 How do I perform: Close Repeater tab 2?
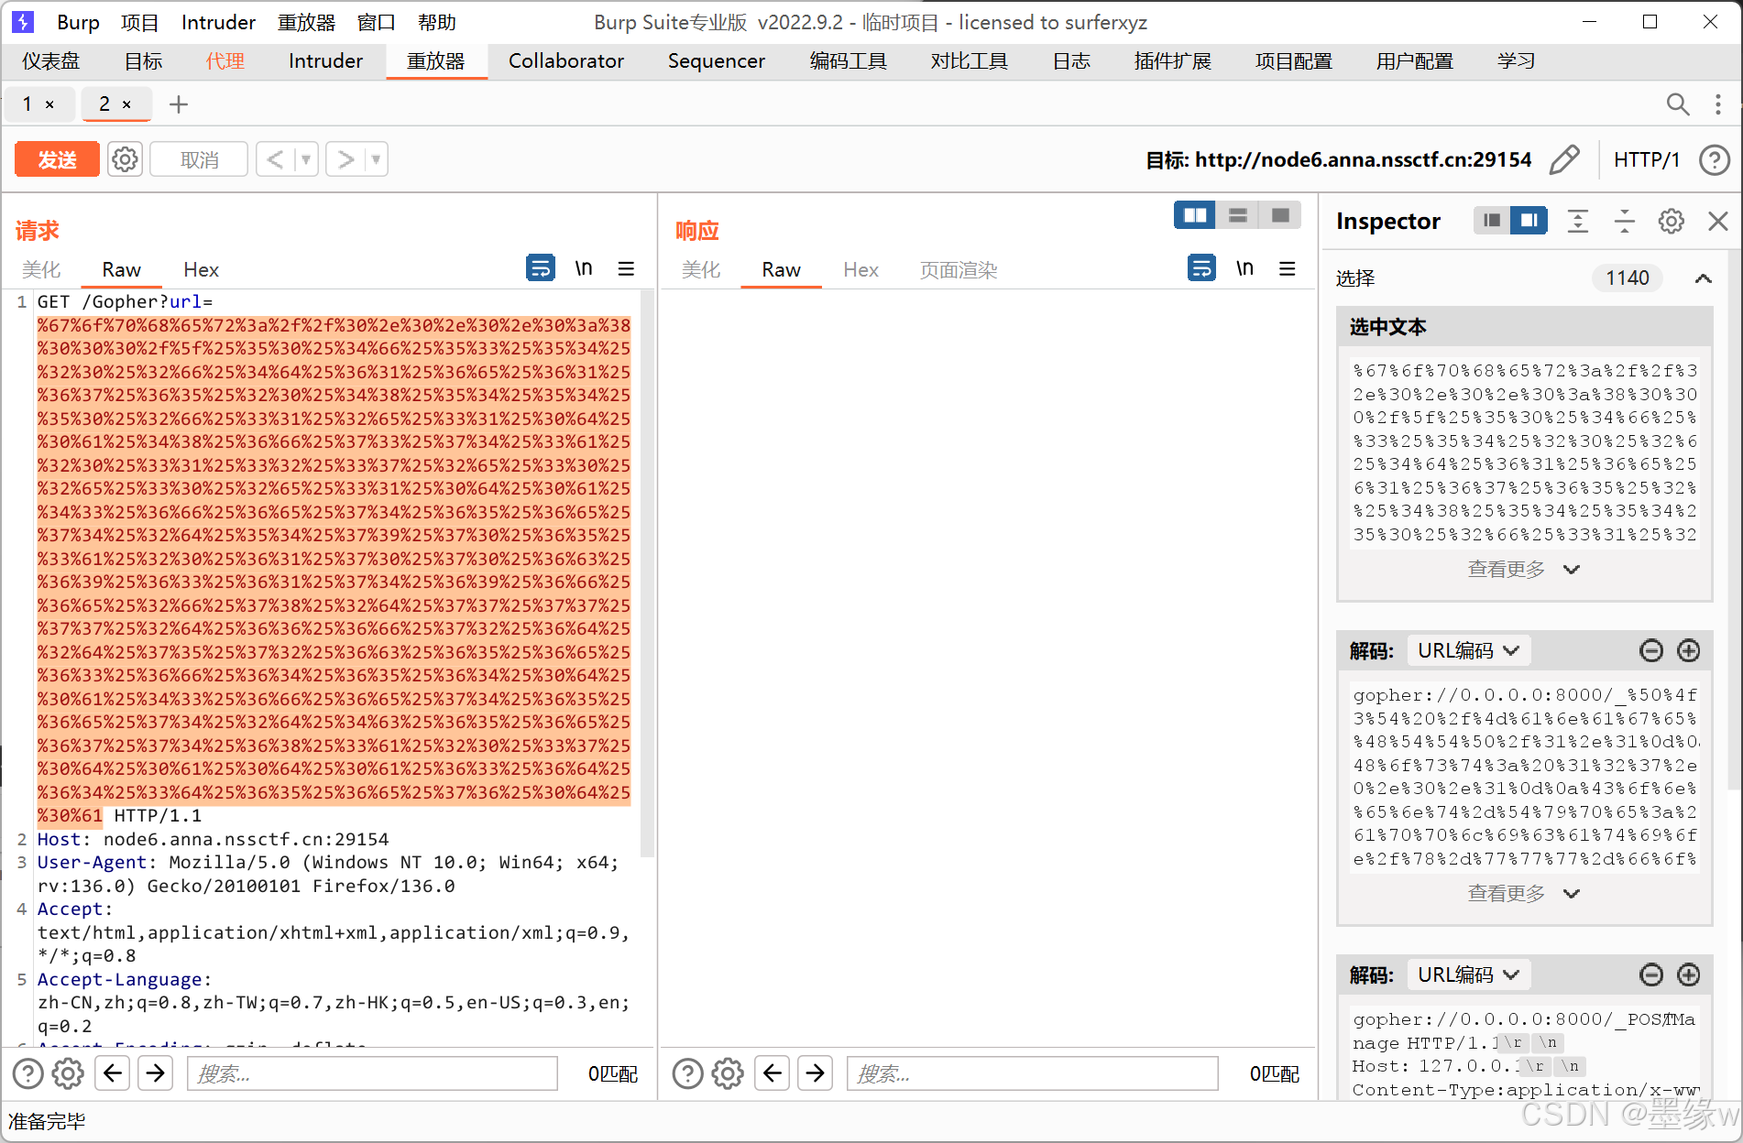(126, 104)
